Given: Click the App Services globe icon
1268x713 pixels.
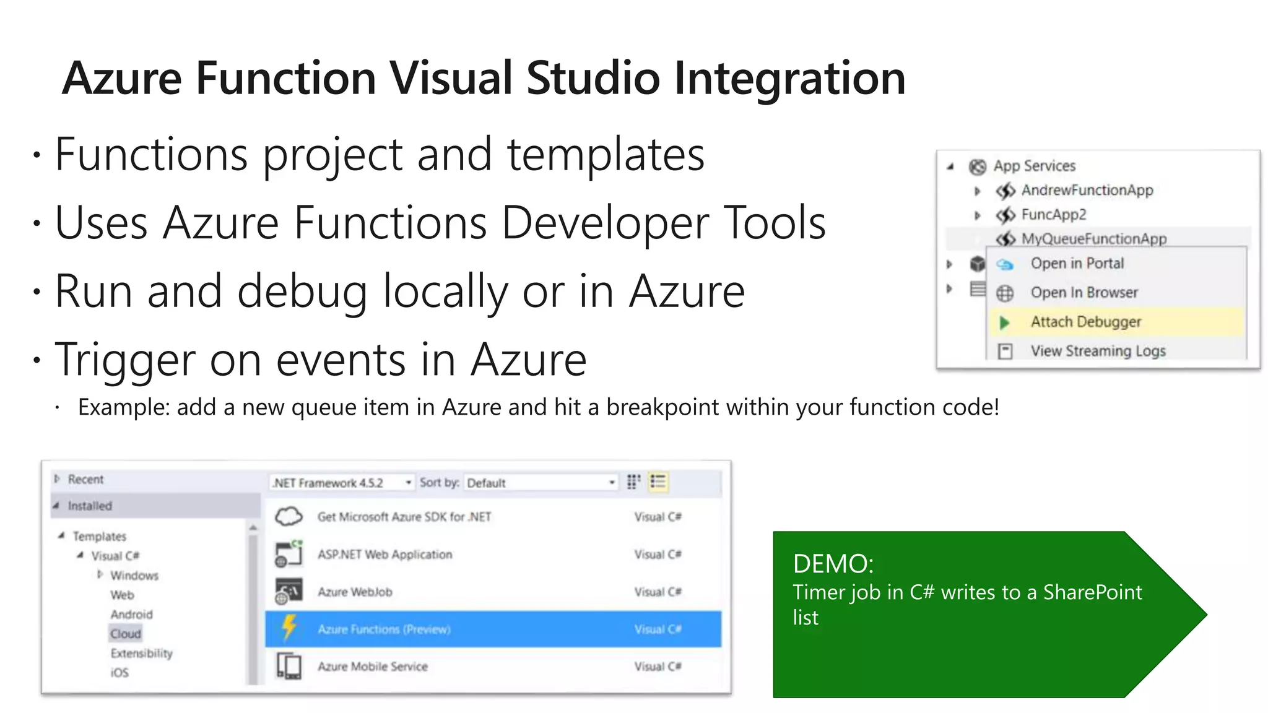Looking at the screenshot, I should point(977,166).
